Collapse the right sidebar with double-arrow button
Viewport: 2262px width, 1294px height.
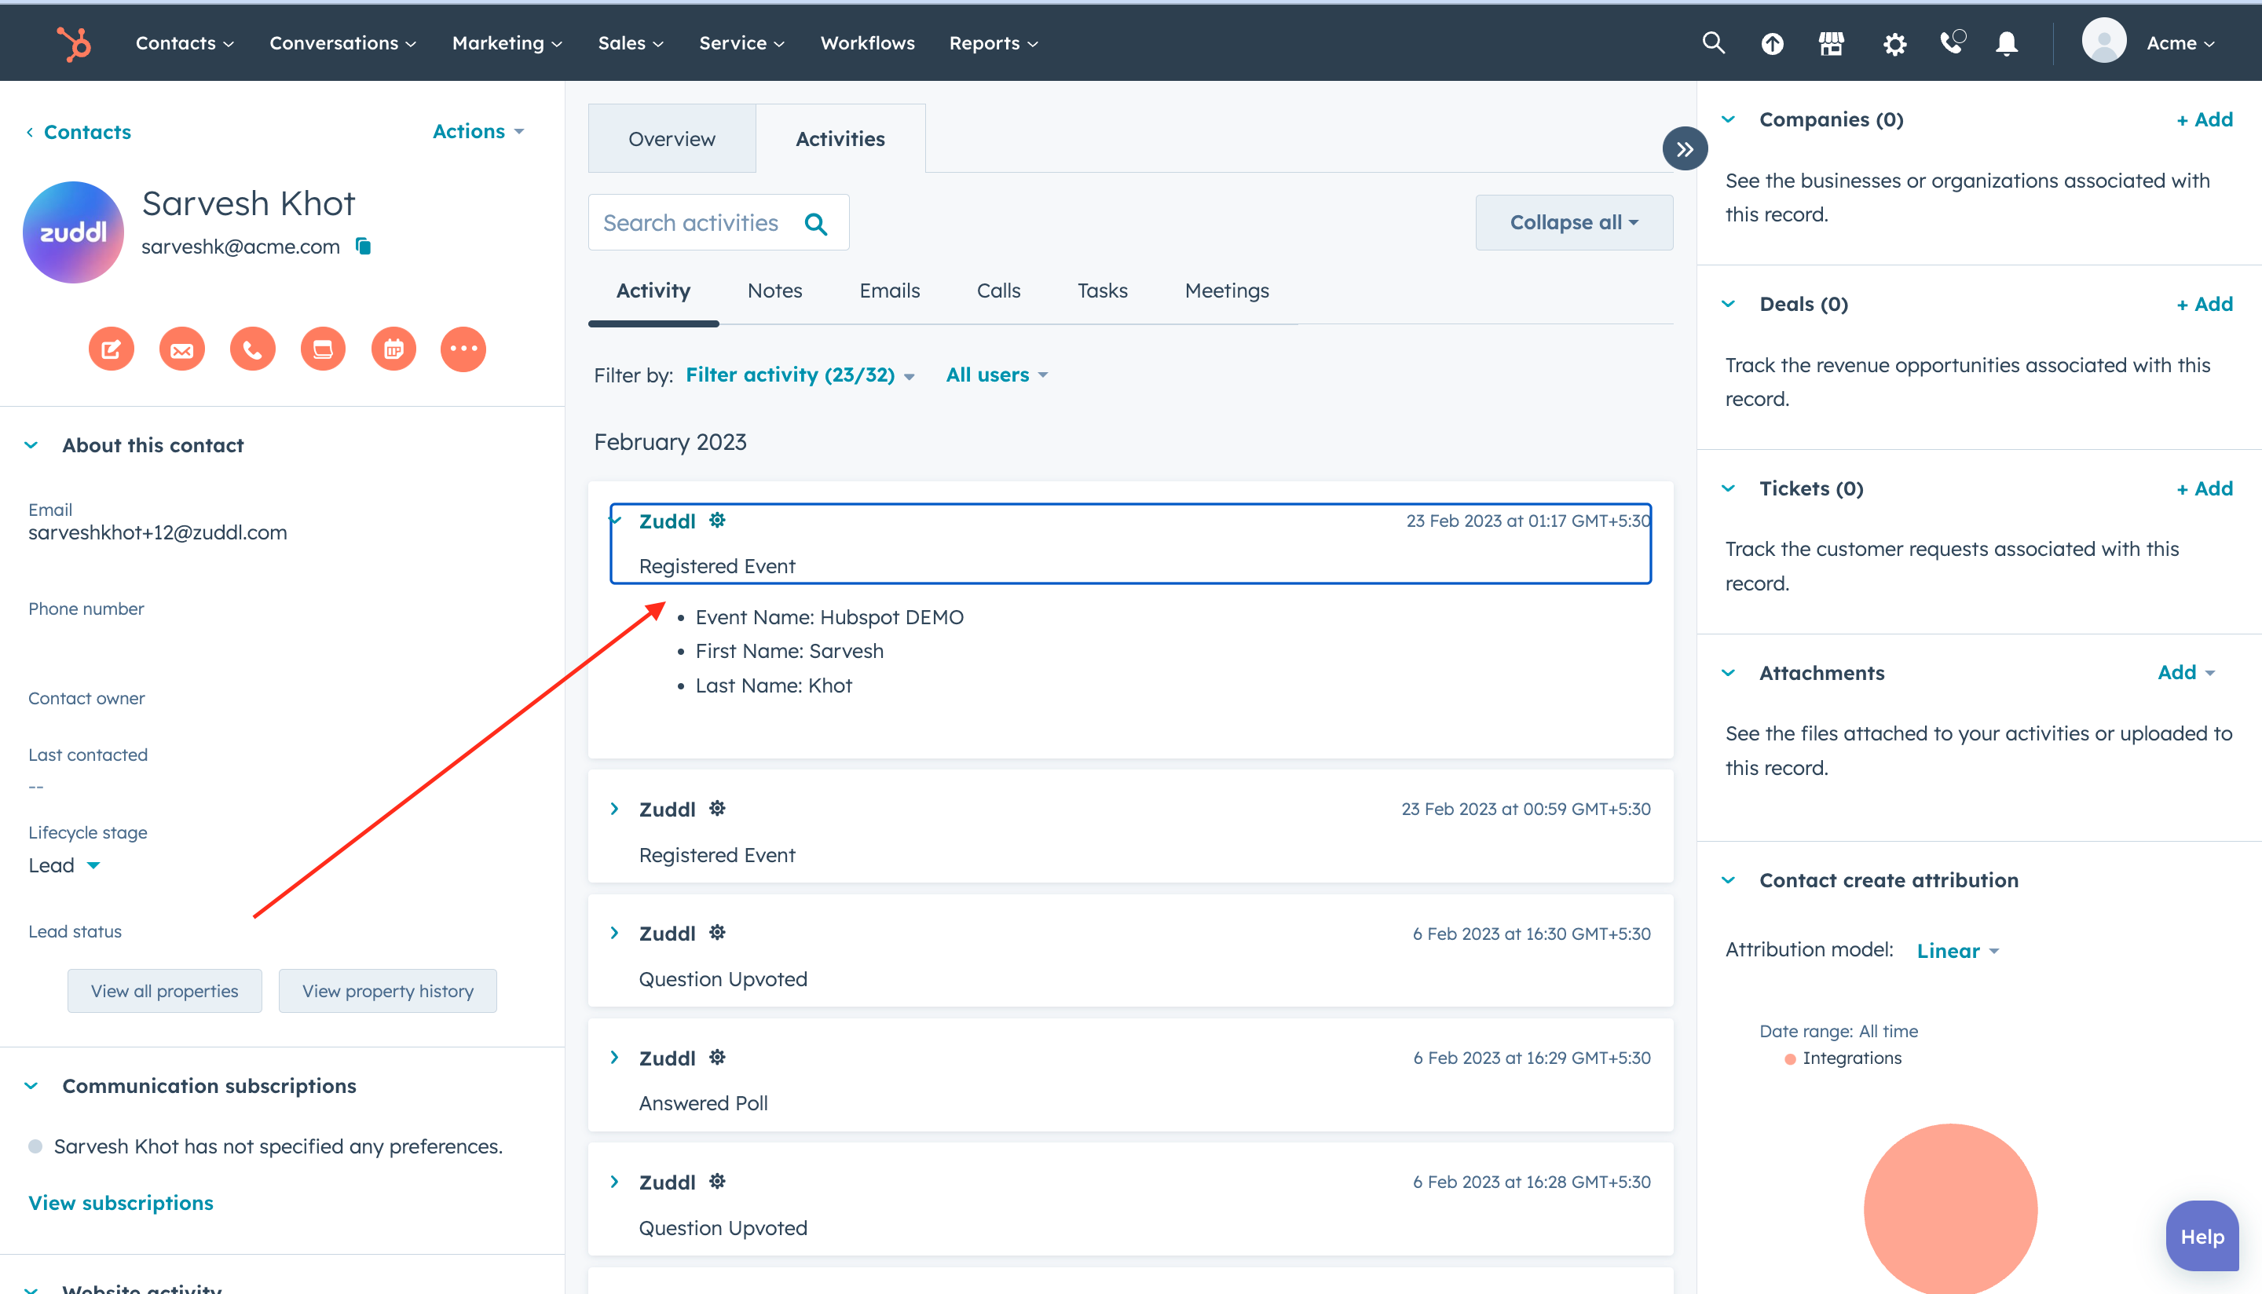coord(1684,149)
